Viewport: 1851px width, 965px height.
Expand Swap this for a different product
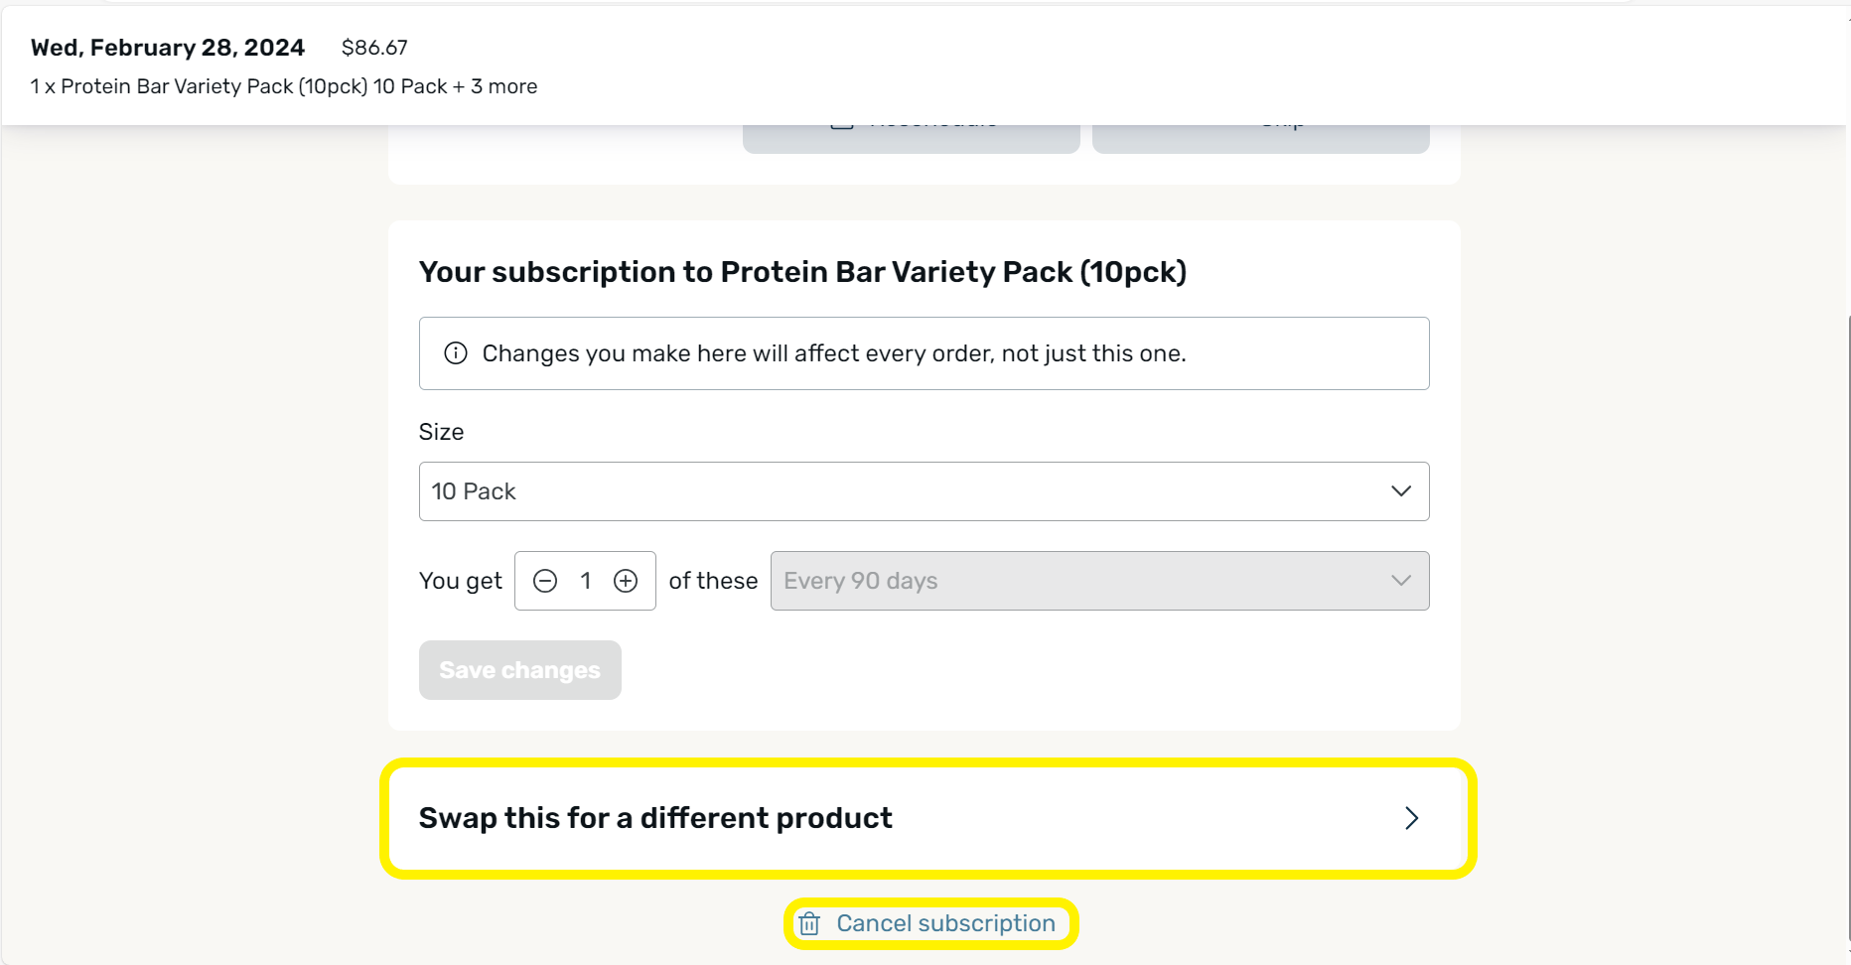tap(924, 818)
